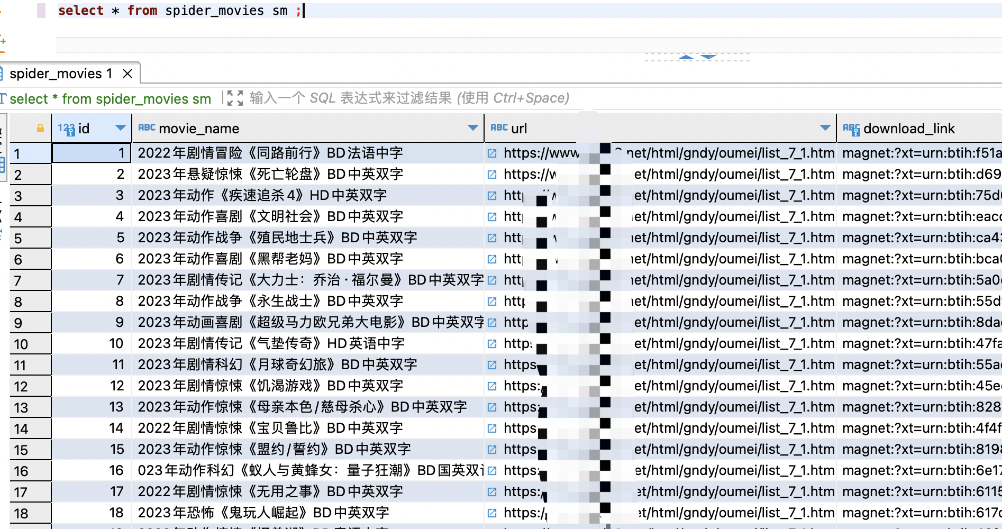
Task: Open url link icon in row 16
Action: 492,471
